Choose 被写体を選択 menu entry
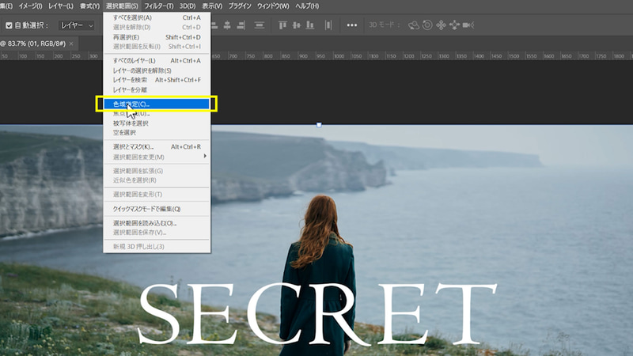 157,123
